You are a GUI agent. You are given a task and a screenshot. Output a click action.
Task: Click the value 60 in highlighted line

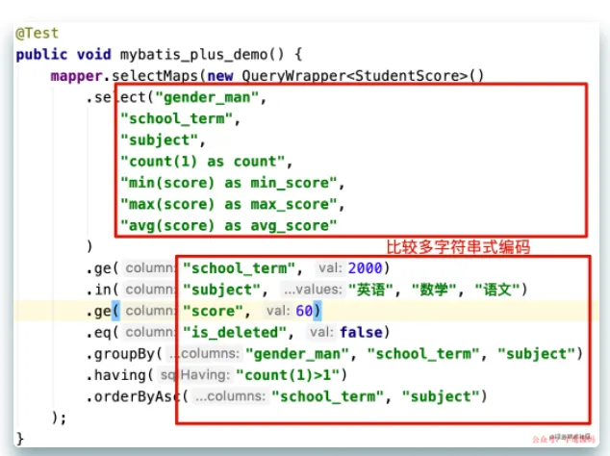(x=304, y=311)
